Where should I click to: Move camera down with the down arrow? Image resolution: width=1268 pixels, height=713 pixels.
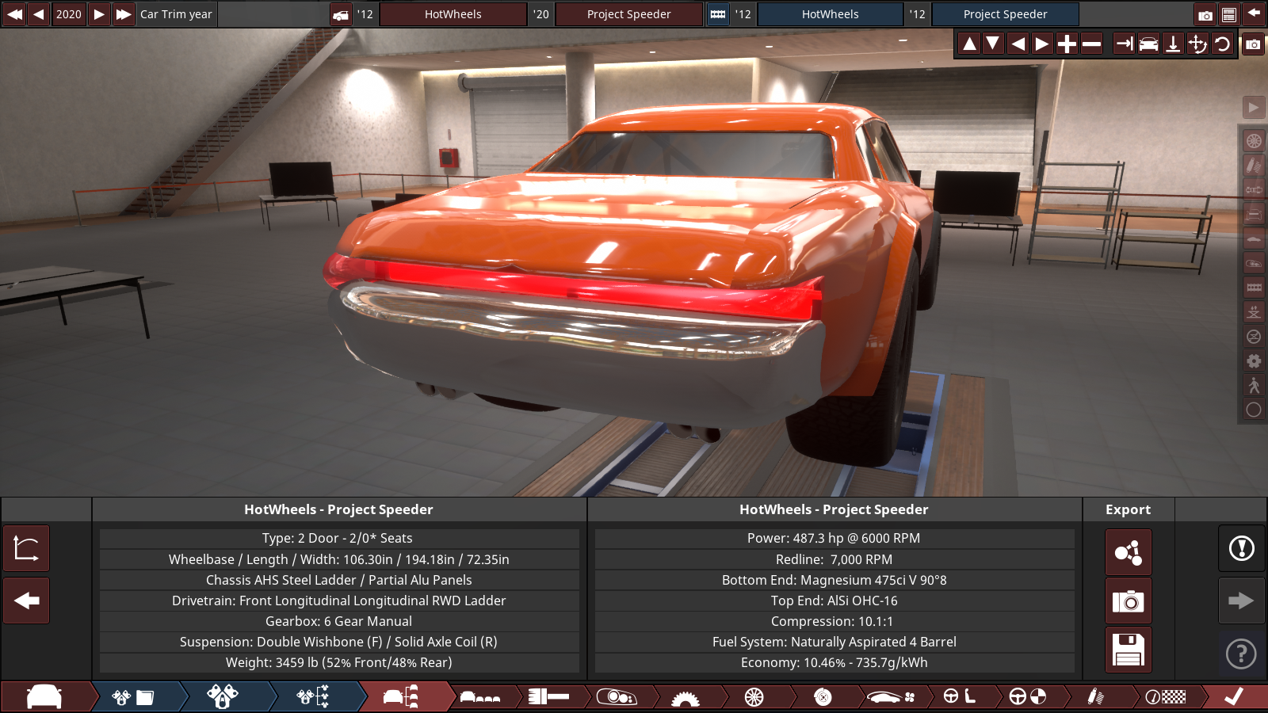[993, 44]
